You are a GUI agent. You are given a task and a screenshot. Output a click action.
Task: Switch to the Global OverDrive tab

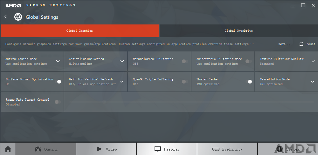(239, 31)
